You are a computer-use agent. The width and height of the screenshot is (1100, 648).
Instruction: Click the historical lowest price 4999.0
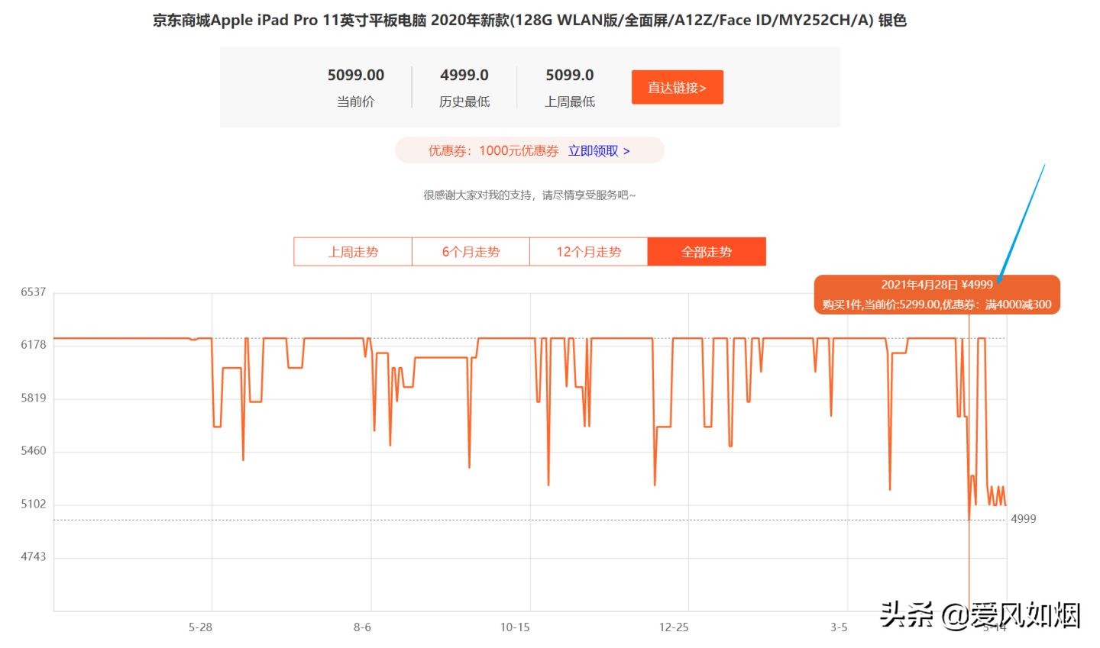click(464, 75)
